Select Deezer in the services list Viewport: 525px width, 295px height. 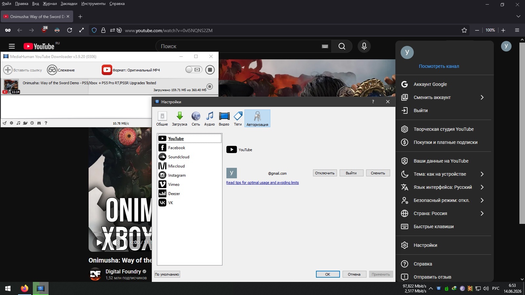pos(190,194)
